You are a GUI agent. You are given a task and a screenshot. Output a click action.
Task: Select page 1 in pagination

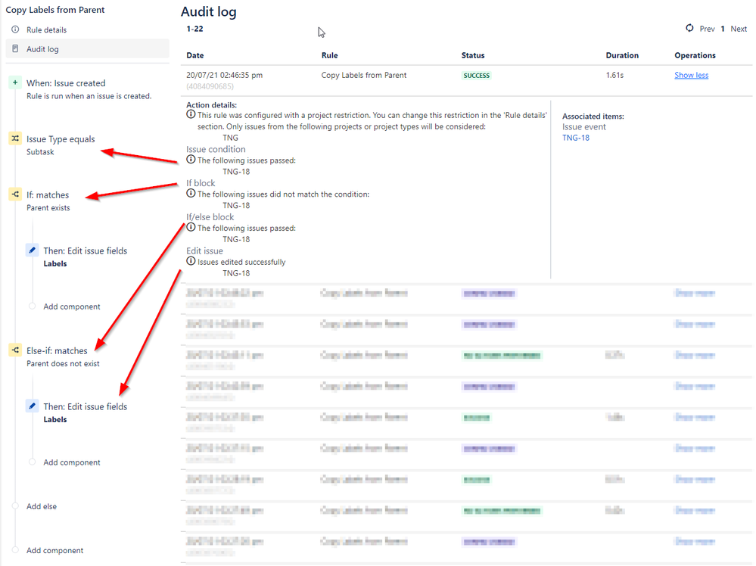(x=723, y=29)
